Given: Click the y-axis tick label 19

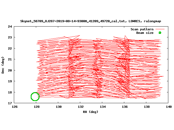Looking at the screenshot, I should (10, 81).
